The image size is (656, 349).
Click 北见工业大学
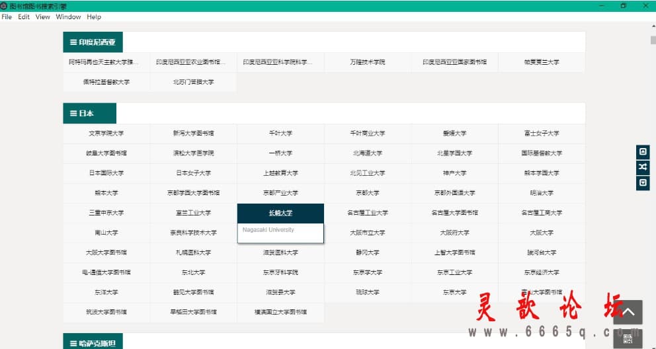click(x=368, y=173)
